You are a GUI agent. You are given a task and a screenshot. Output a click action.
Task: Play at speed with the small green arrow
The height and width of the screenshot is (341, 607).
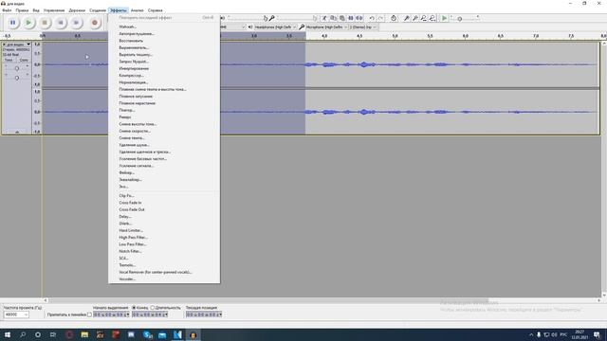445,18
